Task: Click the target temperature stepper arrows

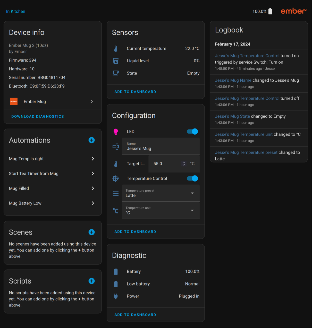Action: point(184,163)
